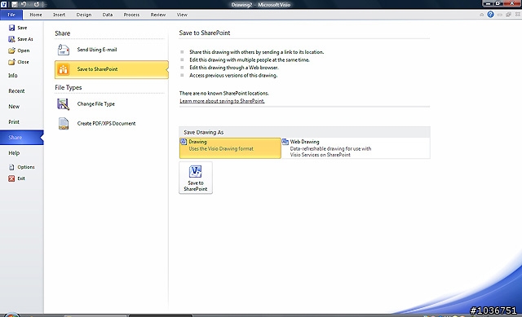This screenshot has width=522, height=317.
Task: Restore the drawing window via ribbon icon
Action: 508,15
